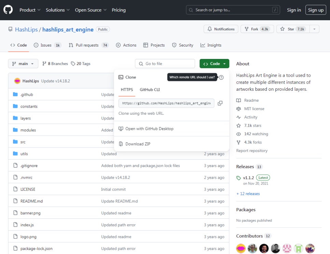330x254 pixels.
Task: Open the GitHub home logo
Action: tap(8, 10)
